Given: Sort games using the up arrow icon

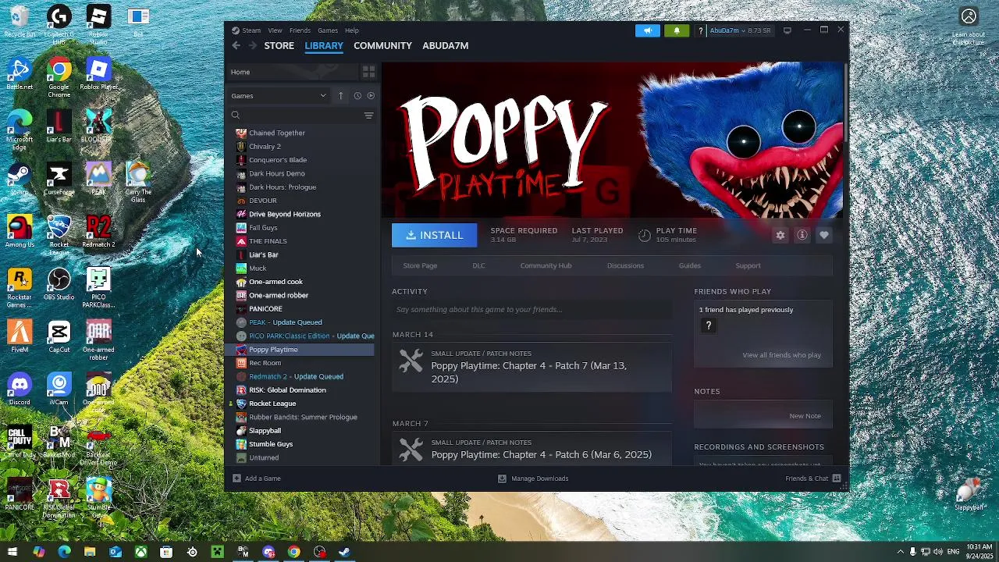Looking at the screenshot, I should pyautogui.click(x=340, y=96).
